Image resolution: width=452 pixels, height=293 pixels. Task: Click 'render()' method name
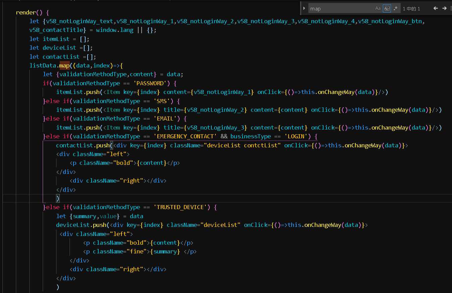coord(29,12)
